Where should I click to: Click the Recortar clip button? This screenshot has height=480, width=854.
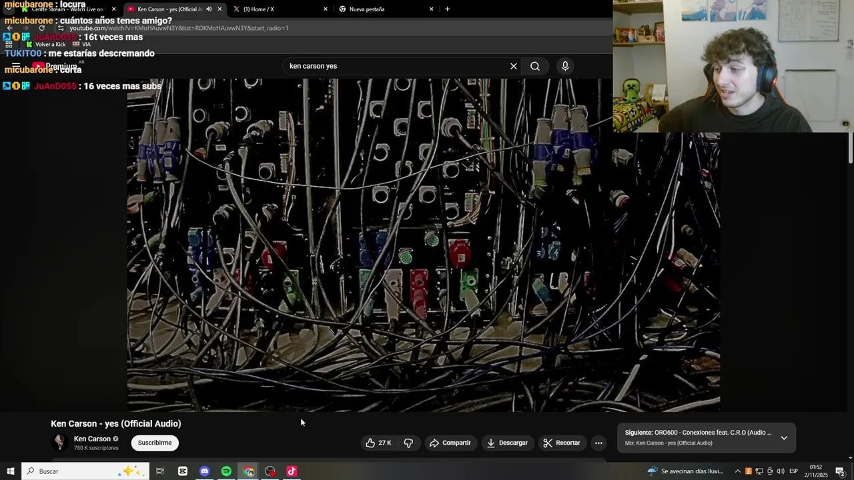(x=562, y=443)
